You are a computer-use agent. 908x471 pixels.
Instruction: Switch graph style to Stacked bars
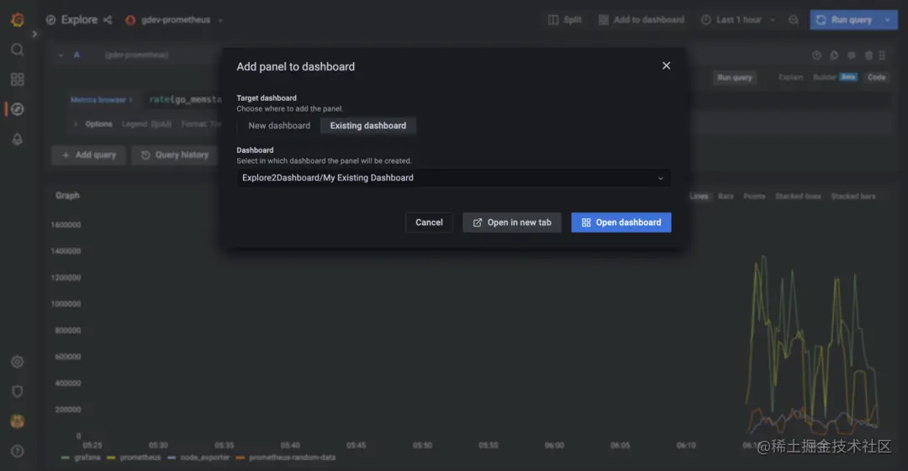[853, 196]
